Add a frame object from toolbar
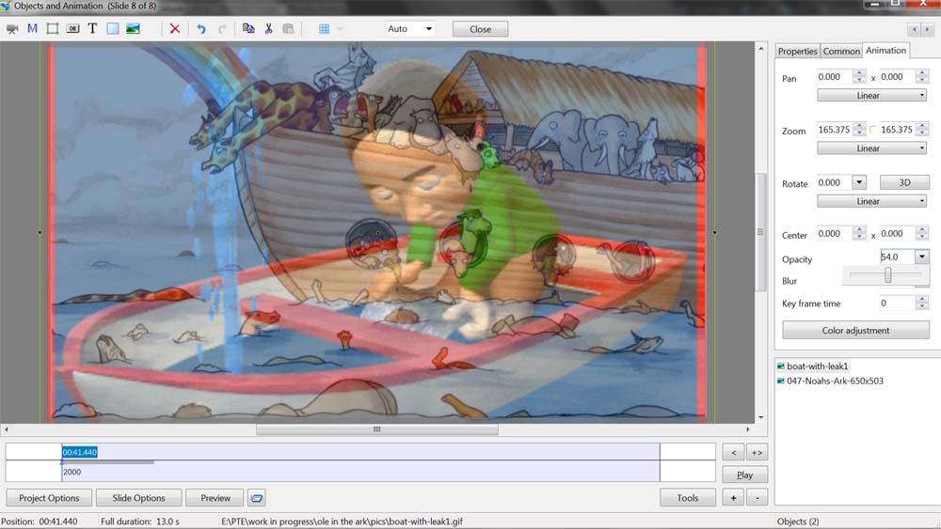 click(53, 29)
